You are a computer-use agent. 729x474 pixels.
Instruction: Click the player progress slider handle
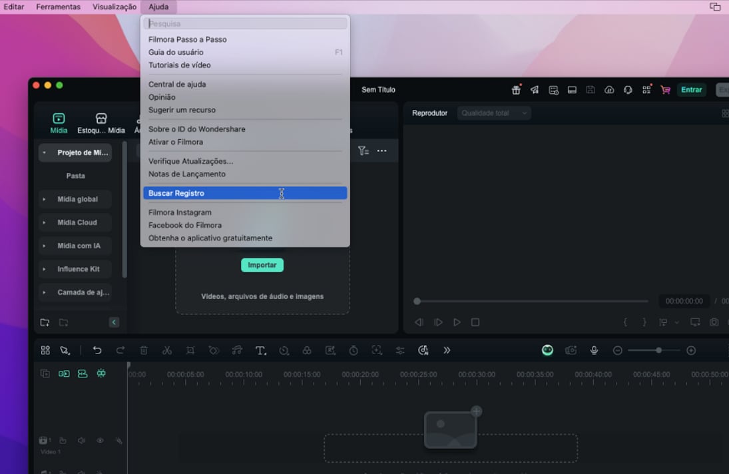tap(417, 301)
